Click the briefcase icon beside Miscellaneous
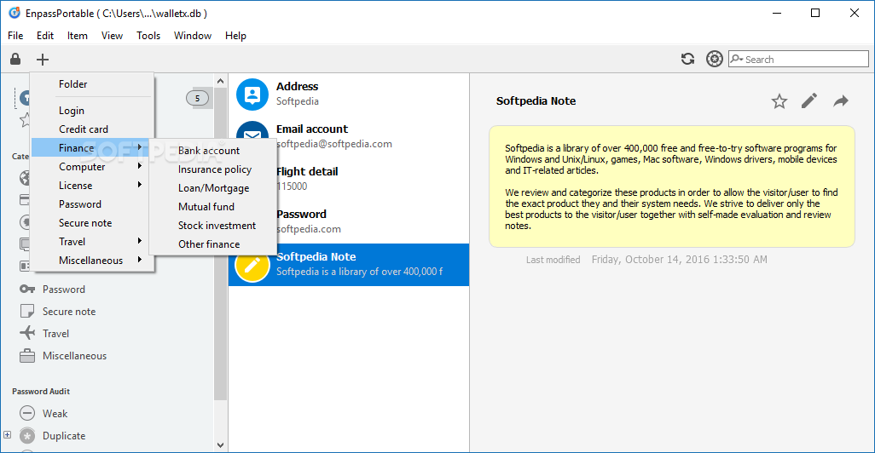 pos(26,355)
